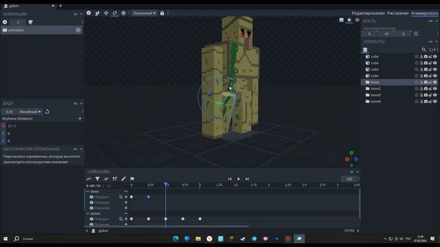Collapse the Элементы panel
The height and width of the screenshot is (247, 440).
pos(437,41)
